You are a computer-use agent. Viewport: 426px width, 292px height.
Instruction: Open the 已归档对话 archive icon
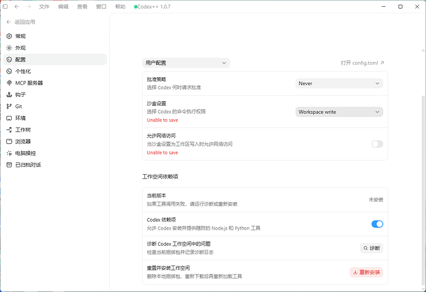coord(9,165)
